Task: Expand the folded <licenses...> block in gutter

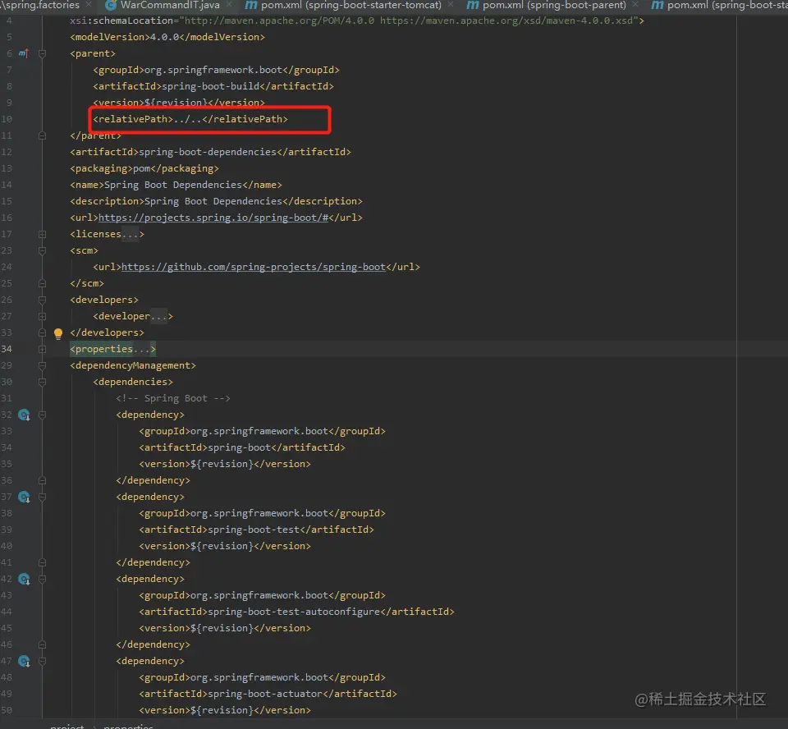Action: click(42, 234)
